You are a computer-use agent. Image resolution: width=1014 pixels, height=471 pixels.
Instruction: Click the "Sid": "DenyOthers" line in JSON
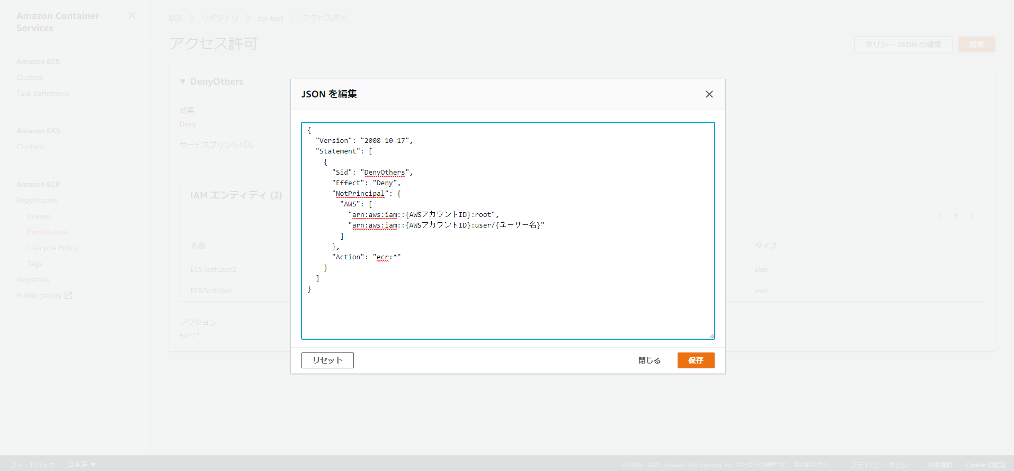coord(372,173)
